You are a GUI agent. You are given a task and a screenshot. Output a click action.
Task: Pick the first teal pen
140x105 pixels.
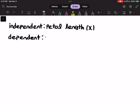pos(79,13)
